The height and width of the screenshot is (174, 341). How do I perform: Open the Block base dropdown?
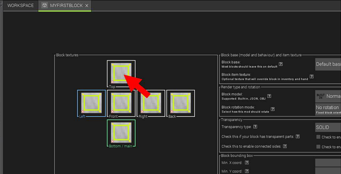click(x=328, y=64)
